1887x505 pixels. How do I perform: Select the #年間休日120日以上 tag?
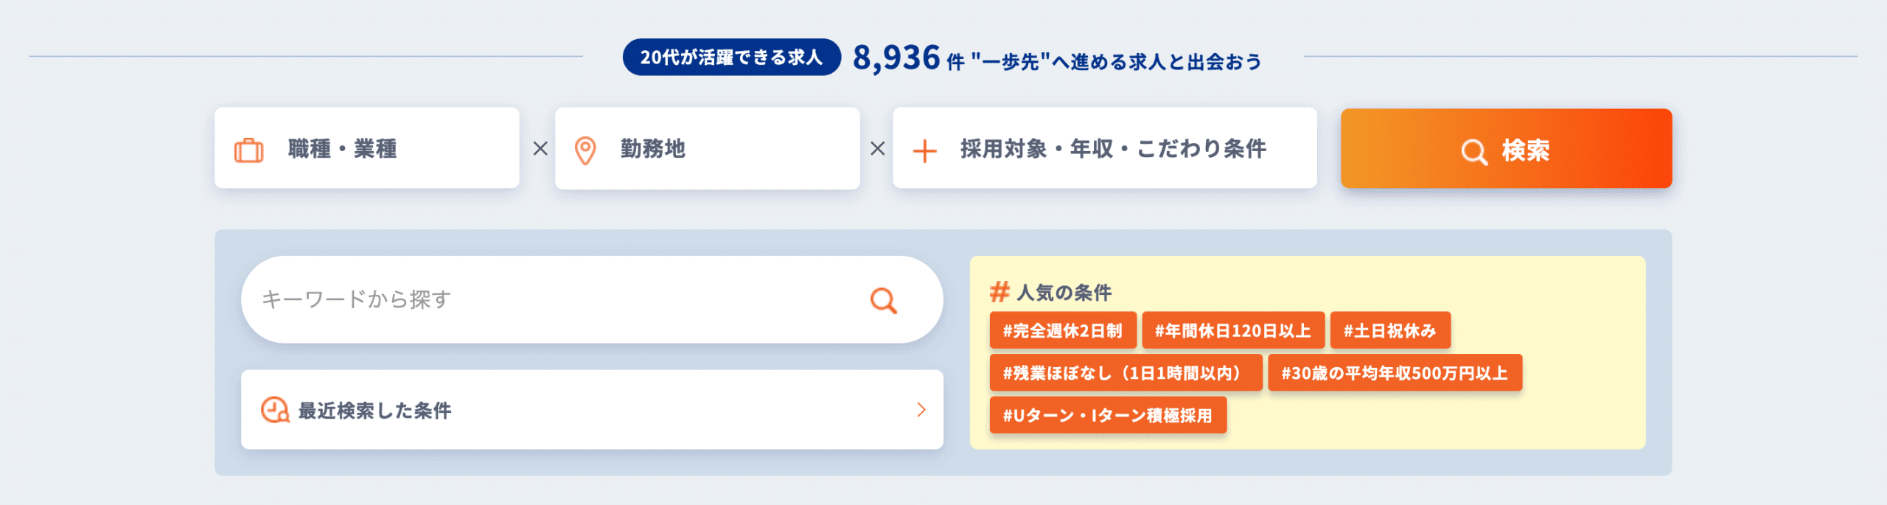click(x=1233, y=330)
